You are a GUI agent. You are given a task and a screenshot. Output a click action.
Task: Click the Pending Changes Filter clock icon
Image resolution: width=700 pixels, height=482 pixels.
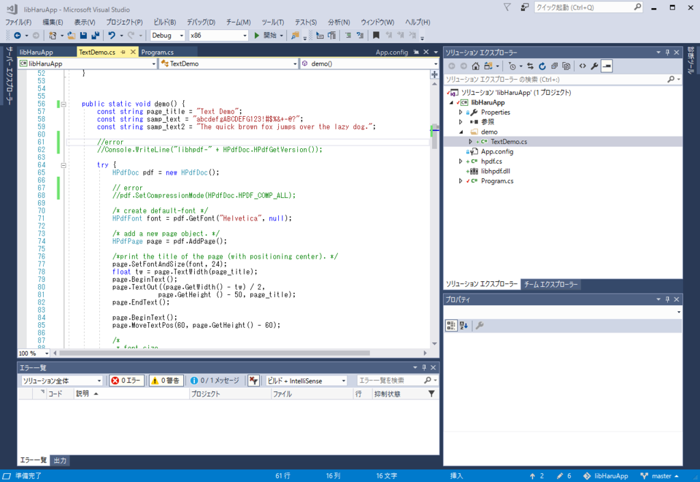tap(512, 66)
